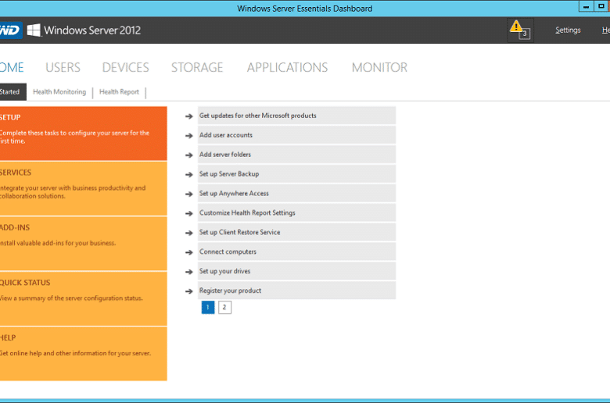Open the Add user accounts task
Image resolution: width=610 pixels, height=403 pixels.
point(296,135)
